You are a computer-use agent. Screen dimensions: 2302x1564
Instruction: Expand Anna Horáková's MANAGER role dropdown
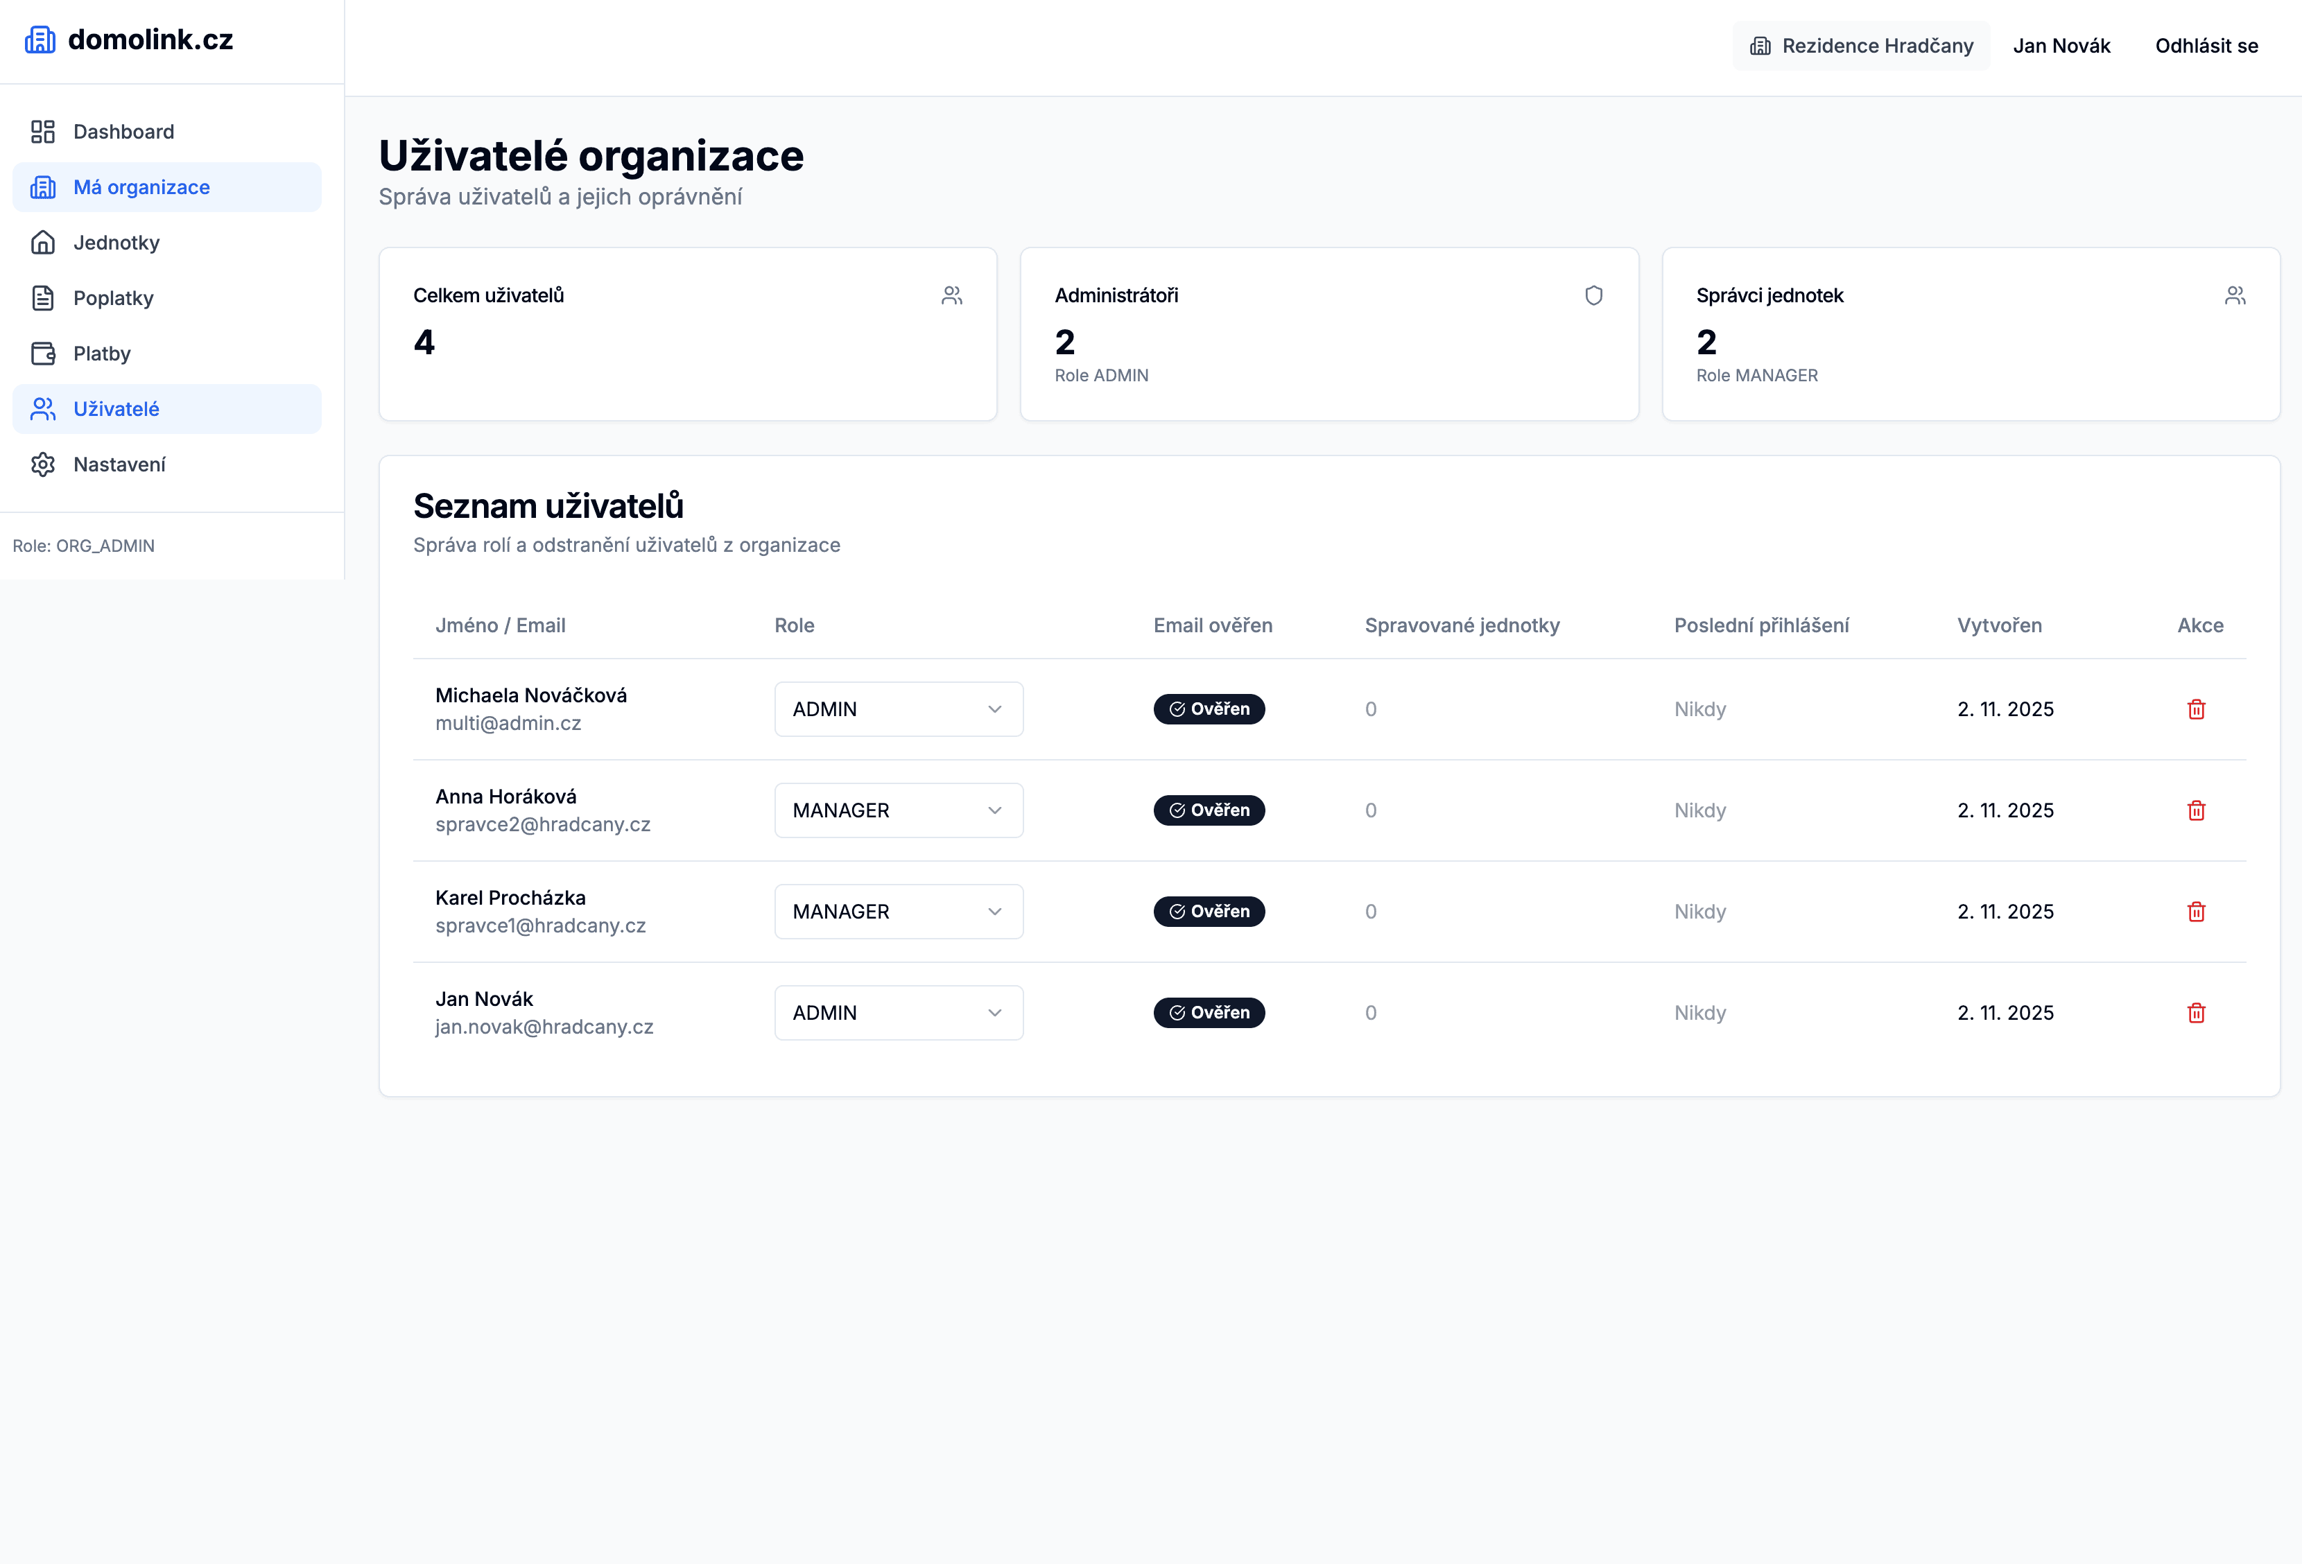point(897,810)
